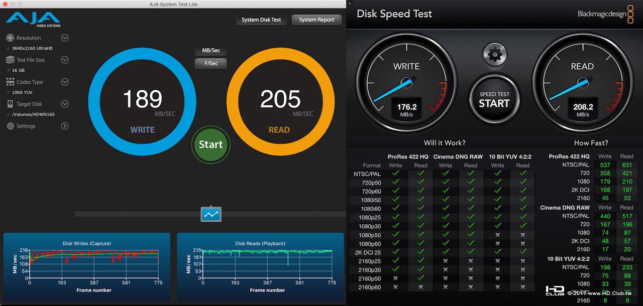The image size is (643, 306).
Task: Click the ProRes 422 HQ column header
Action: click(408, 157)
